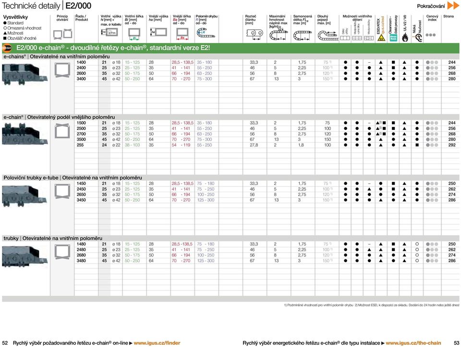Click the Strana column header
This screenshot has height=347, width=461.
pyautogui.click(x=449, y=16)
